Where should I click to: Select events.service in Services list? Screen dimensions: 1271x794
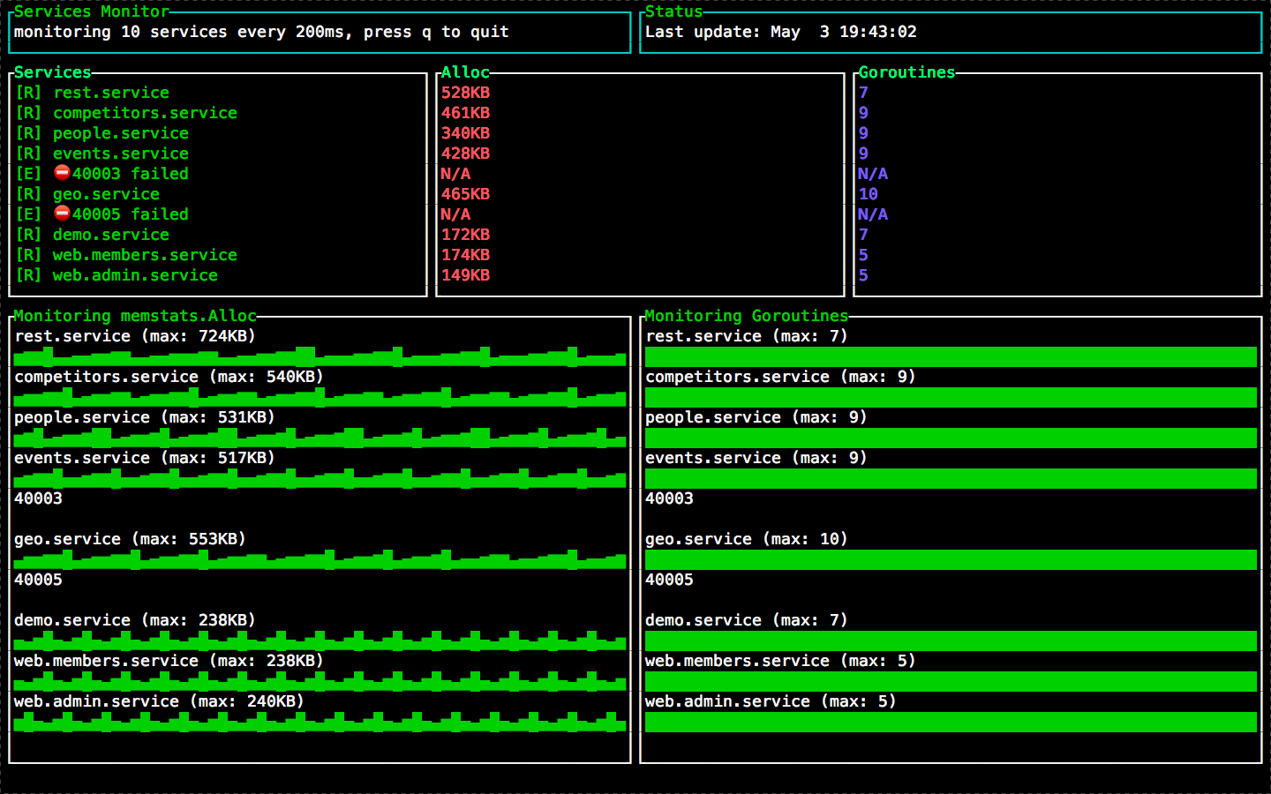coord(121,154)
